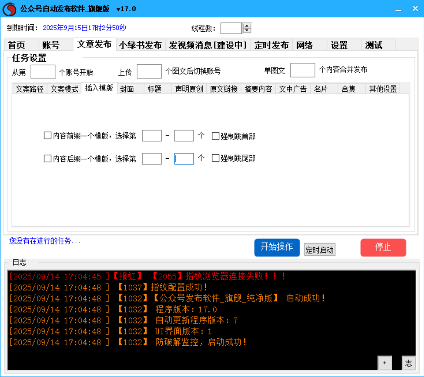Image resolution: width=424 pixels, height=377 pixels.
Task: Switch to the 声明原创 sub-tab
Action: click(x=189, y=89)
